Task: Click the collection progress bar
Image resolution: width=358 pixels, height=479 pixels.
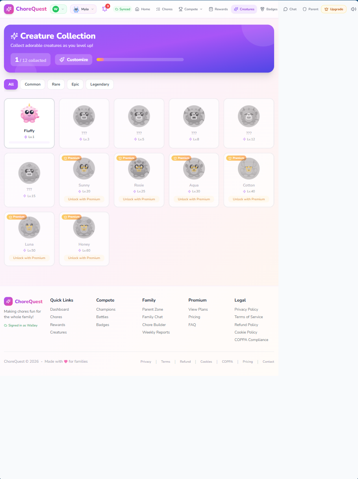Action: [x=140, y=60]
